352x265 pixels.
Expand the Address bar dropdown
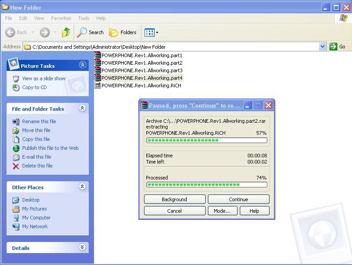(x=322, y=47)
